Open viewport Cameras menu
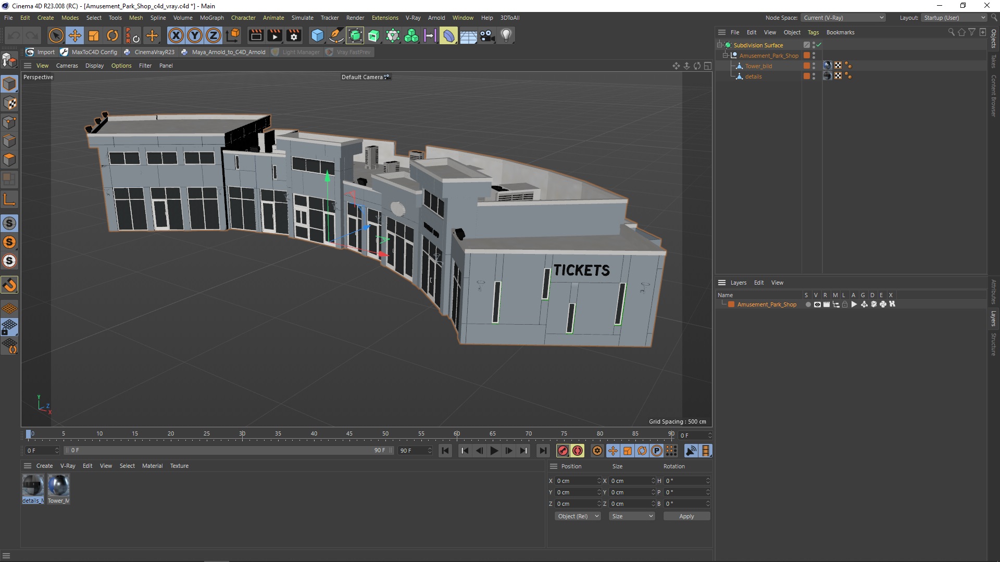The width and height of the screenshot is (1000, 562). (x=67, y=66)
